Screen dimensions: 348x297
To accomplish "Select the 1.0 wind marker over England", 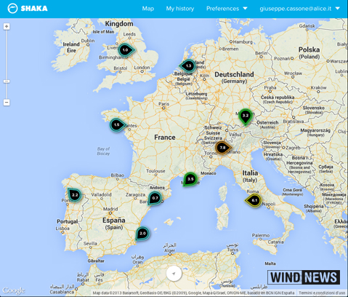I will 126,50.
